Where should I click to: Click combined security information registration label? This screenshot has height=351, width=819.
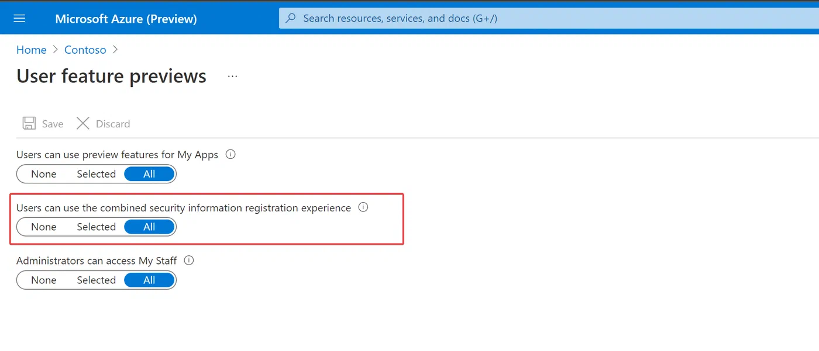(x=184, y=208)
